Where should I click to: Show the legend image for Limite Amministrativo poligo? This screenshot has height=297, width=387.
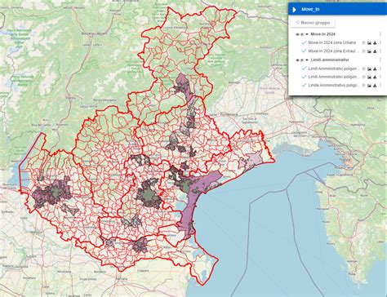tap(369, 86)
